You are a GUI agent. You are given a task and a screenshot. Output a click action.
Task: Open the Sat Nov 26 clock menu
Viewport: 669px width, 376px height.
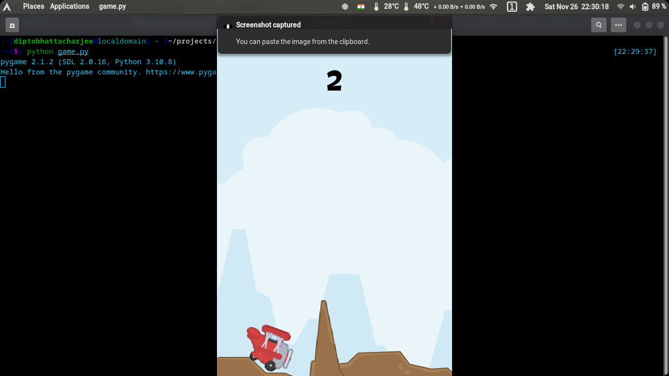576,7
